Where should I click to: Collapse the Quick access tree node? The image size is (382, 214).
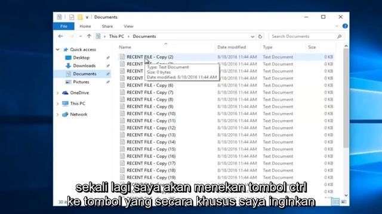[58, 49]
